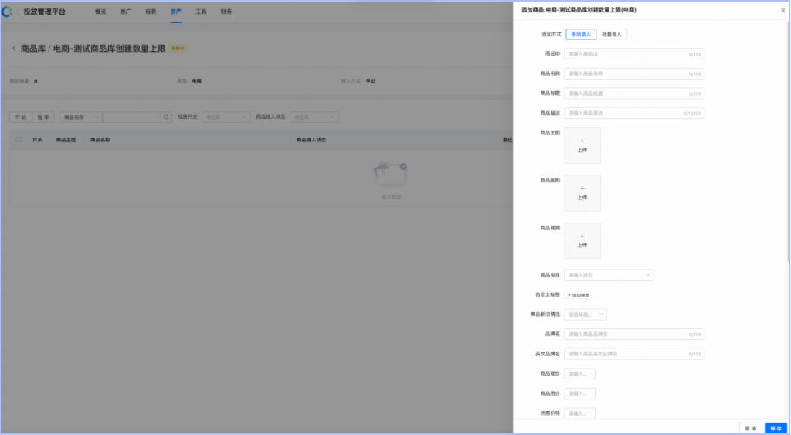Click the 商品视频 upload plus box

582,240
